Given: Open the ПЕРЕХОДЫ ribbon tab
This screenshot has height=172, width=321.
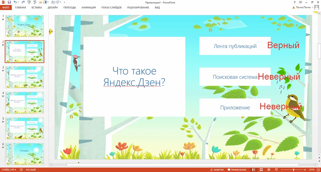Looking at the screenshot, I should point(69,8).
